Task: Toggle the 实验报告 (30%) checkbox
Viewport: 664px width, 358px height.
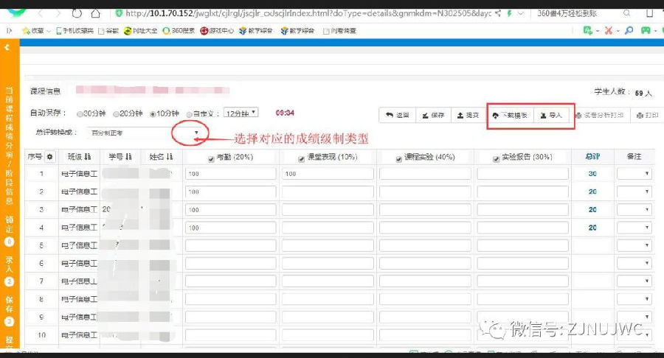Action: [496, 158]
